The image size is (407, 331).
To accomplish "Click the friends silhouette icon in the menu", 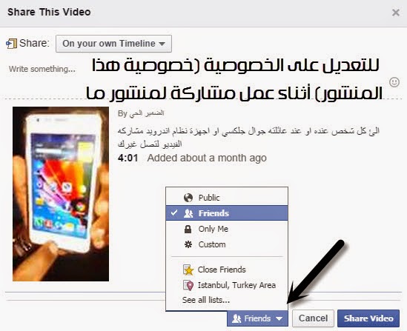I will point(188,213).
